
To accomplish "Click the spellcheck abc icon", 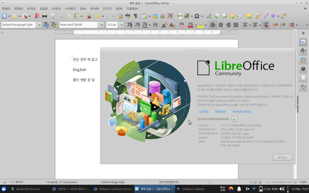I will 128,16.
